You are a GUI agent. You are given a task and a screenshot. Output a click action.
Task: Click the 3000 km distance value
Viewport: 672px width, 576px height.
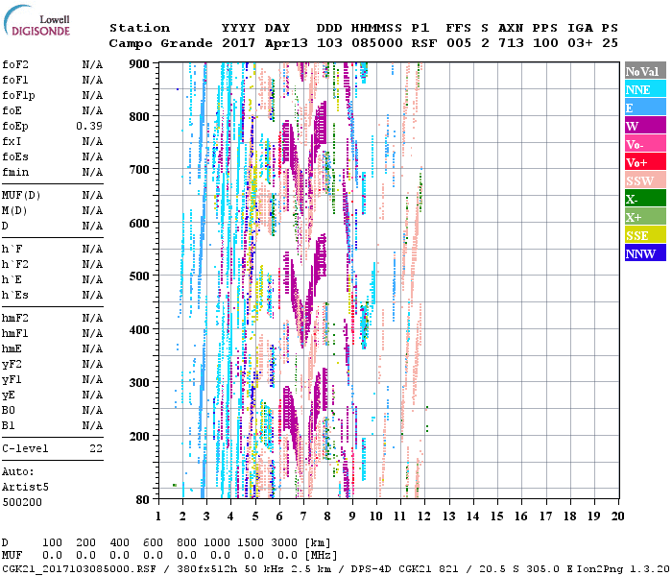(x=284, y=543)
